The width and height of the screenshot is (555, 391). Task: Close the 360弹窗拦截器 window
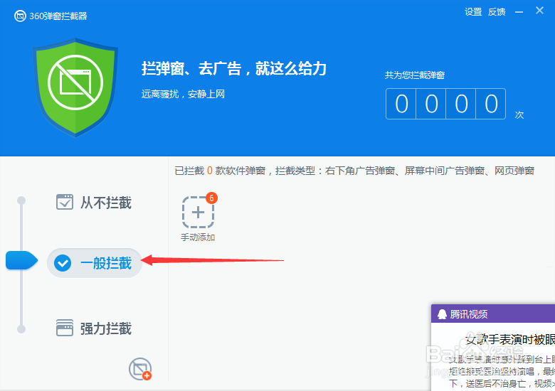539,11
